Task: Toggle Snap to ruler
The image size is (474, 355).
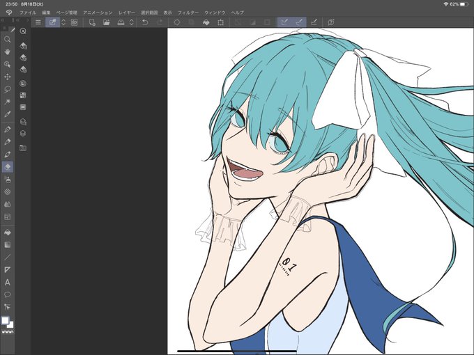Action: click(284, 22)
